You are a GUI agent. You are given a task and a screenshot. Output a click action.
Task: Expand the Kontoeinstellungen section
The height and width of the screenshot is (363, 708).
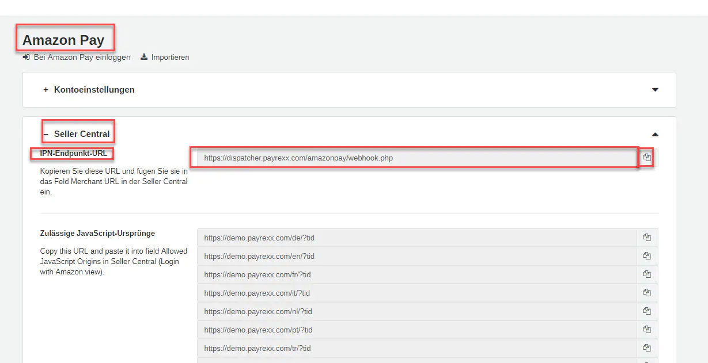coord(94,90)
